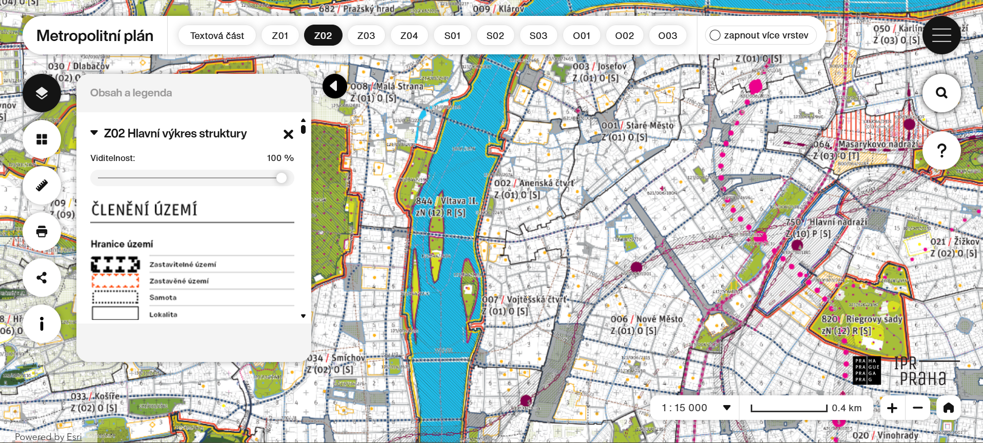Collapse the legend panel with arrow button
Image resolution: width=983 pixels, height=443 pixels.
335,86
